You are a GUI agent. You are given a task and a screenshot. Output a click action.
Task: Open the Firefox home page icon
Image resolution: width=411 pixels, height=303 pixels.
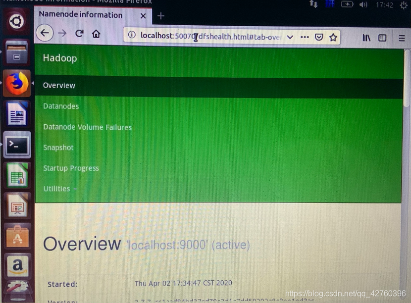(x=96, y=34)
